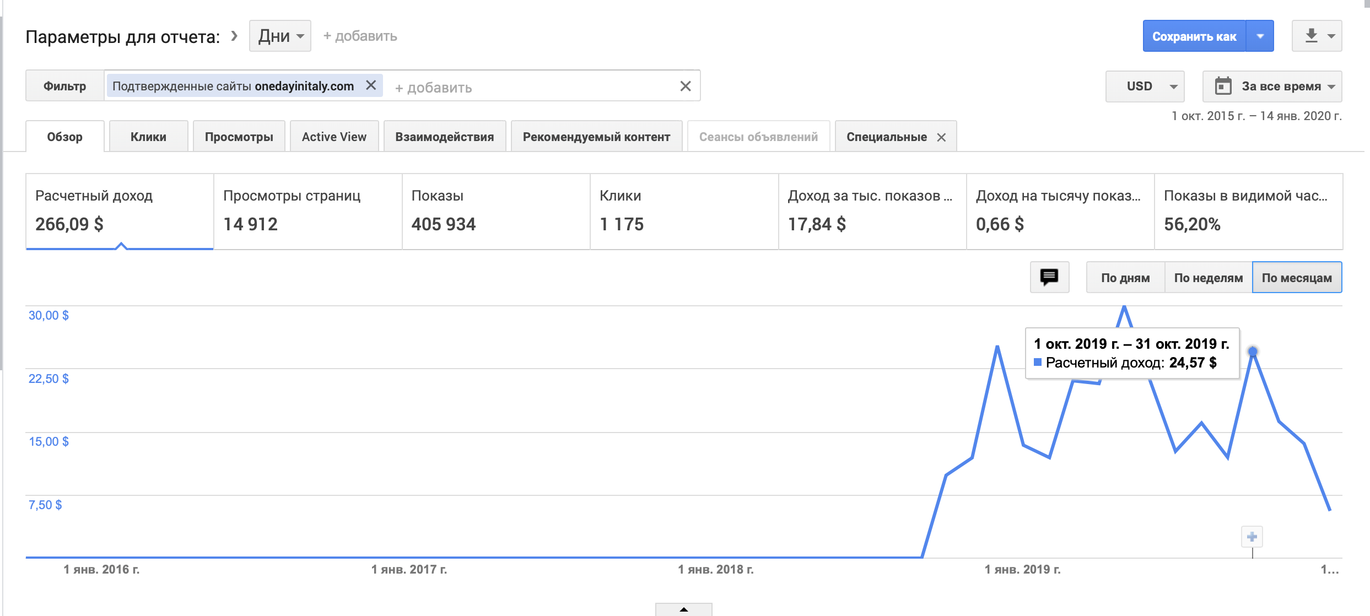Viewport: 1370px width, 616px height.
Task: Remove the onedayinitaly.com site filter
Action: tap(371, 85)
